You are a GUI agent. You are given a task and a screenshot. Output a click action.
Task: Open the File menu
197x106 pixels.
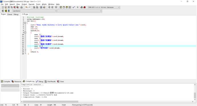point(2,4)
